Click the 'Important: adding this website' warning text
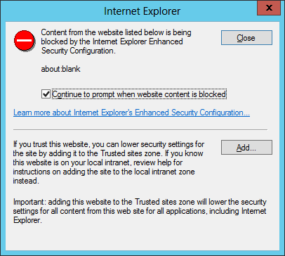This screenshot has width=285, height=256. [140, 211]
